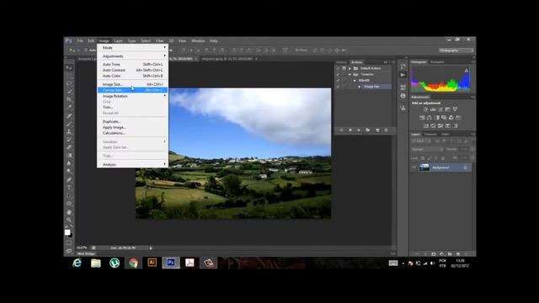This screenshot has height=303, width=539.
Task: Click the white foreground color swatch
Action: (67, 232)
